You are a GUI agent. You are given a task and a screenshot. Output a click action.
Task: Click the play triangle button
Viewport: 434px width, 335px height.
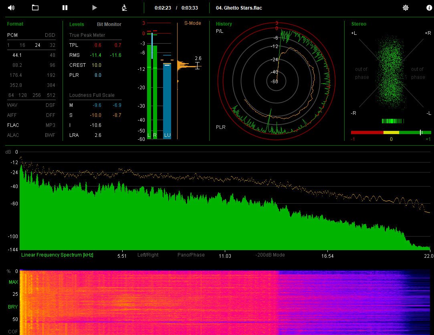point(95,8)
